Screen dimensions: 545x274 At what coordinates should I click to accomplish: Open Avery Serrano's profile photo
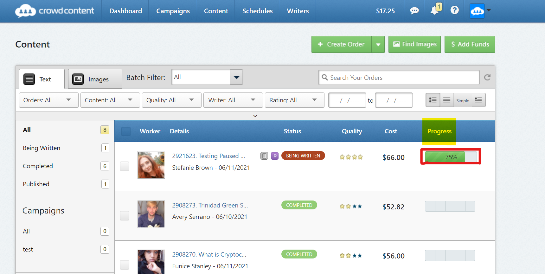[151, 214]
